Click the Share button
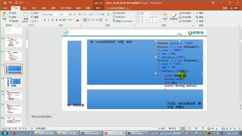The image size is (242, 136). (234, 8)
